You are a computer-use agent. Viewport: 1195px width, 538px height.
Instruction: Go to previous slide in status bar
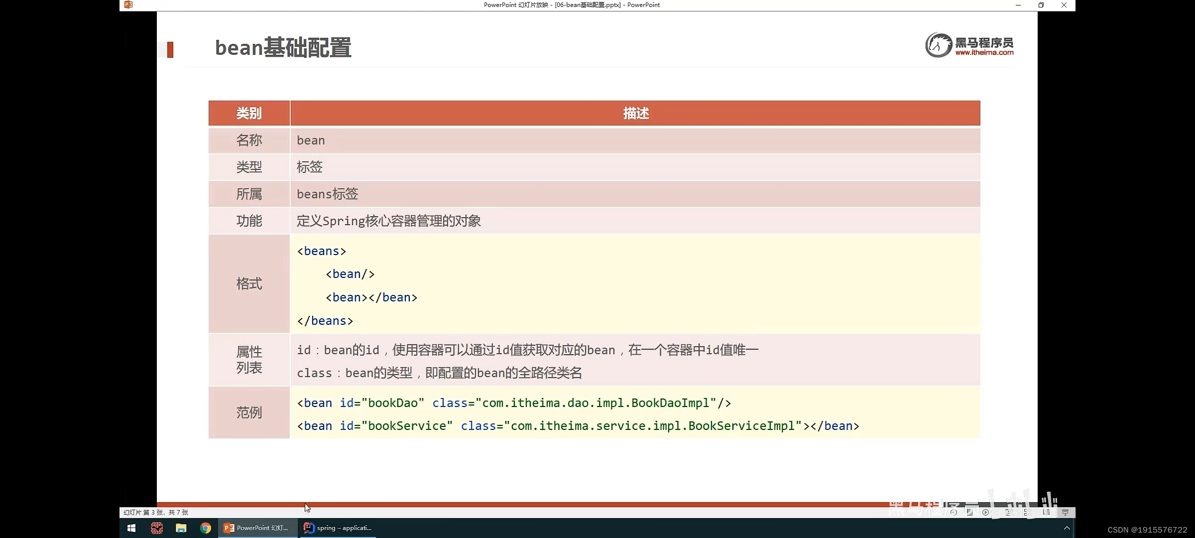(x=954, y=512)
